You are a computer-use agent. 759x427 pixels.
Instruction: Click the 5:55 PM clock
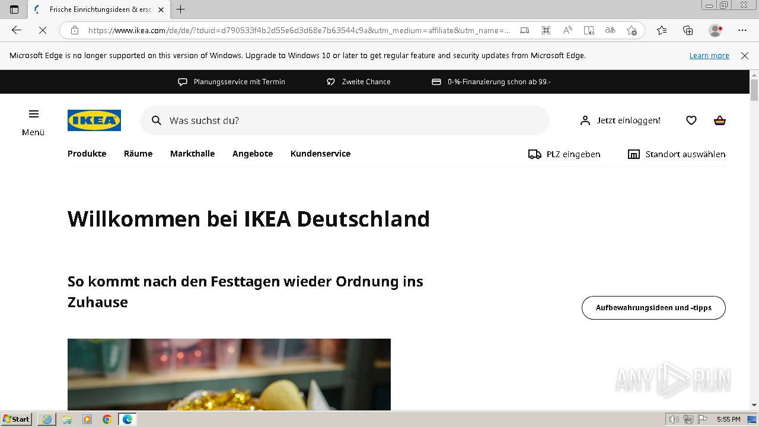click(728, 419)
